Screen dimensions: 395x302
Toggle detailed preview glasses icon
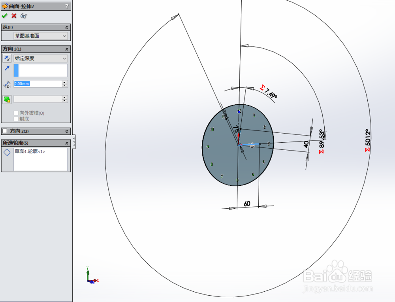23,16
